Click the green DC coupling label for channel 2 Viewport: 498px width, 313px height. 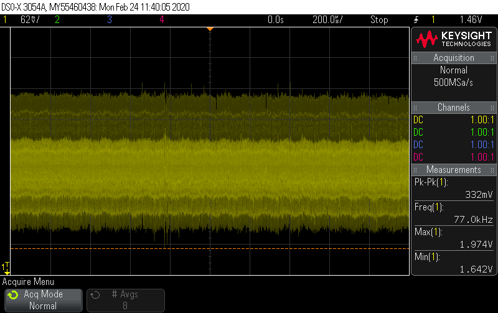tap(418, 133)
